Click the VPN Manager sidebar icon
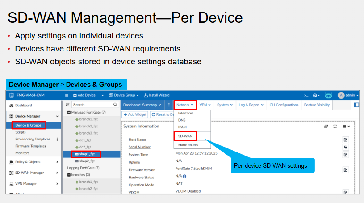Image resolution: width=364 pixels, height=203 pixels. (x=11, y=184)
